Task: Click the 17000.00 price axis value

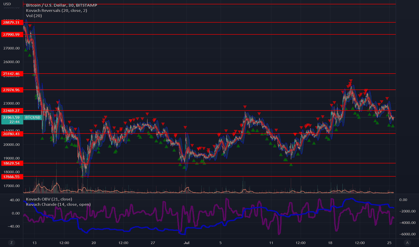Action: (12, 186)
